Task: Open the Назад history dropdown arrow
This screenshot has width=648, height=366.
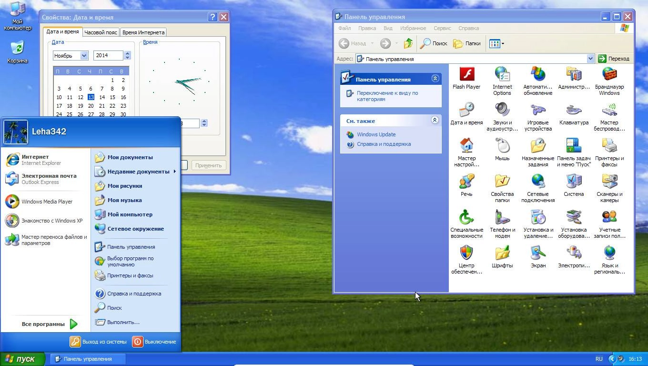Action: [x=372, y=43]
